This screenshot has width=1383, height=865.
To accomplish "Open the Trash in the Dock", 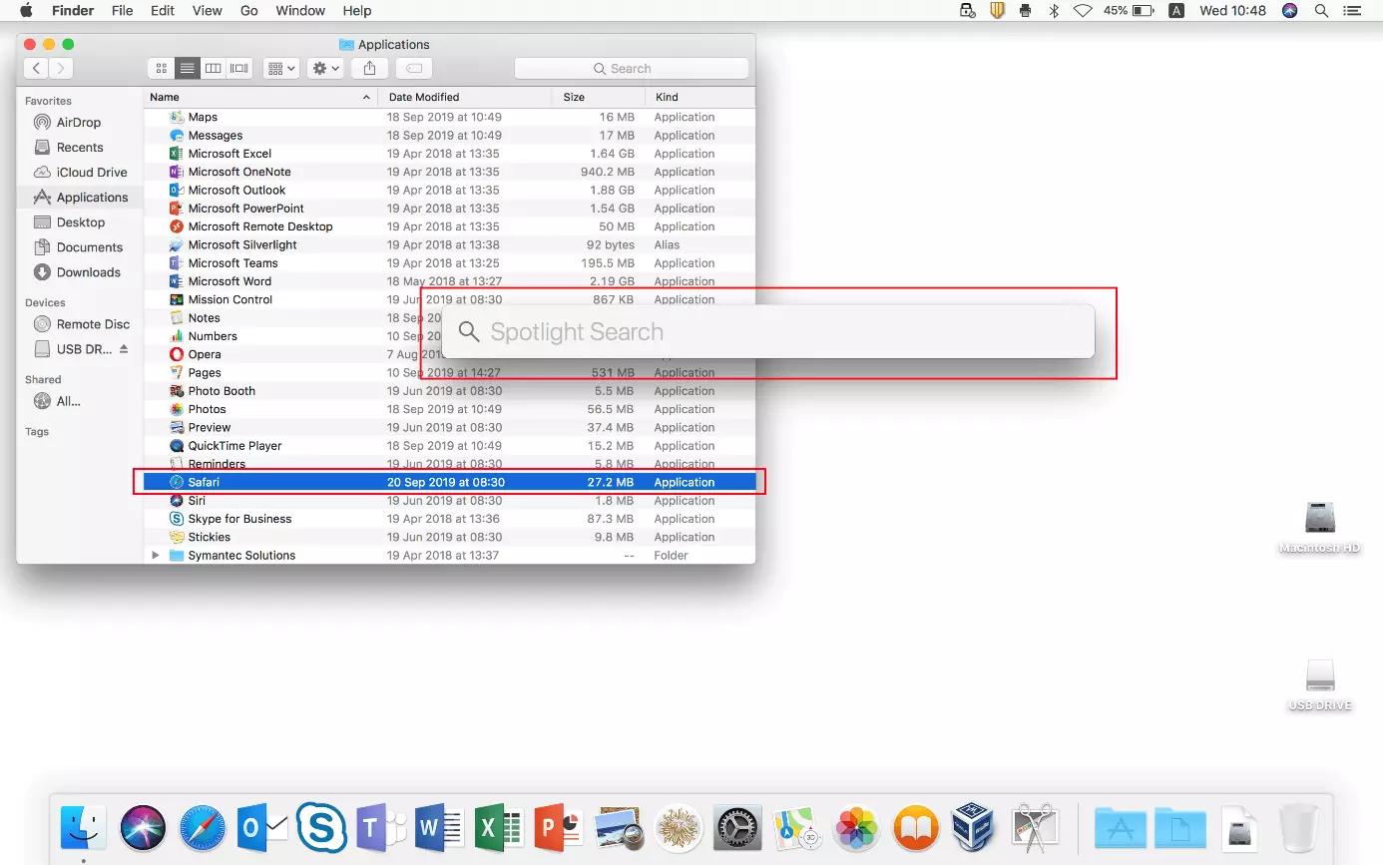I will (1299, 827).
